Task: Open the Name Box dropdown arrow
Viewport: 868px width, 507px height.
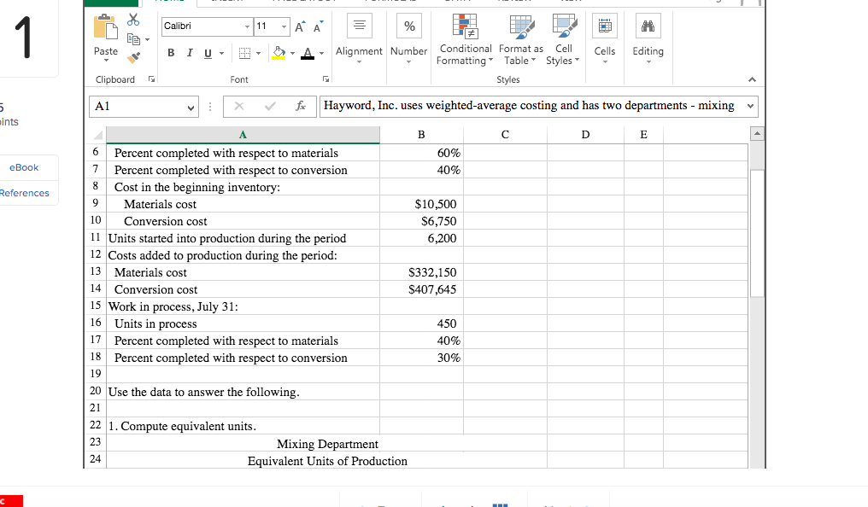Action: point(191,108)
